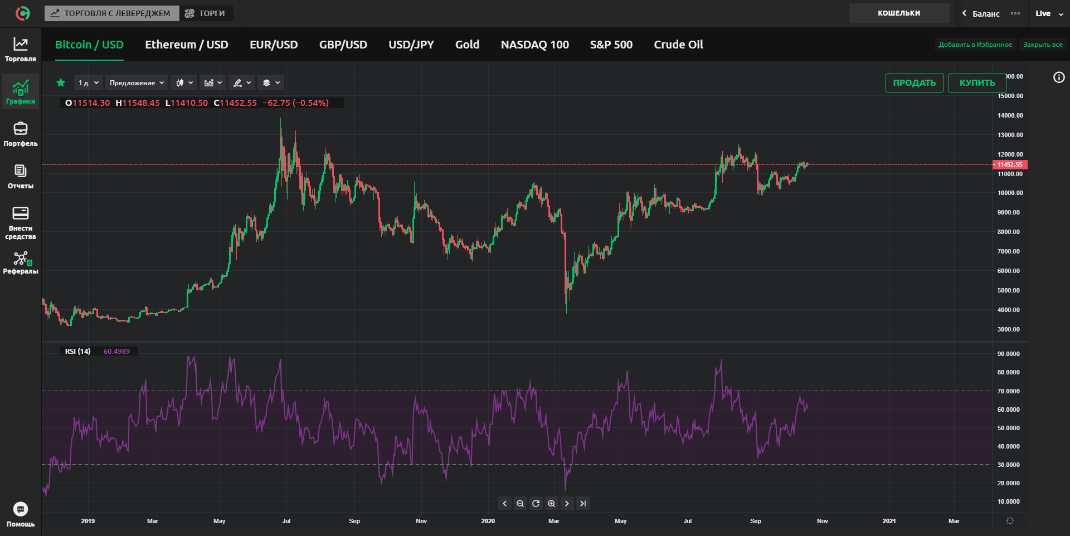Screen dimensions: 1070x536
Task: Click the КУПИТЬ button
Action: [977, 83]
